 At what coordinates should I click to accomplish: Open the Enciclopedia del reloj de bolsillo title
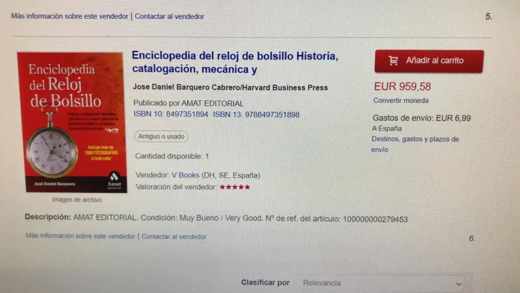[x=235, y=62]
